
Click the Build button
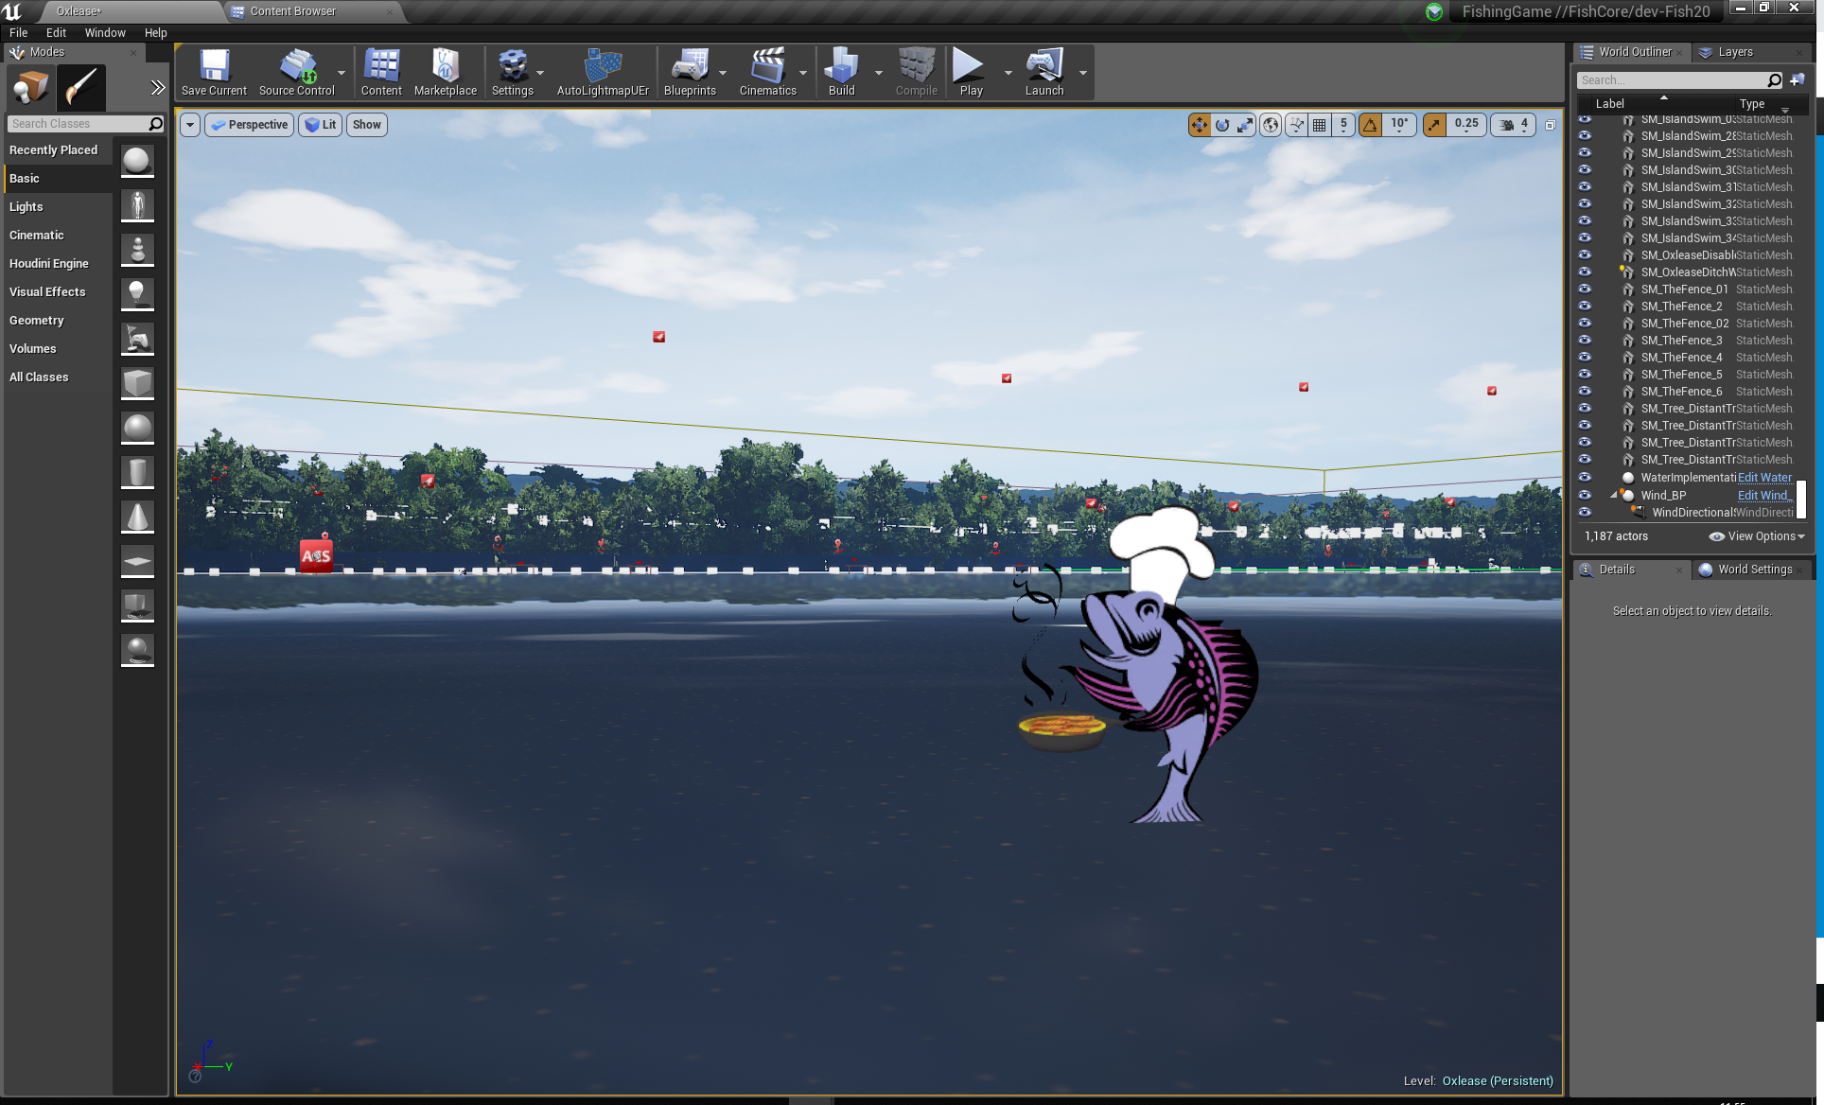click(x=841, y=73)
